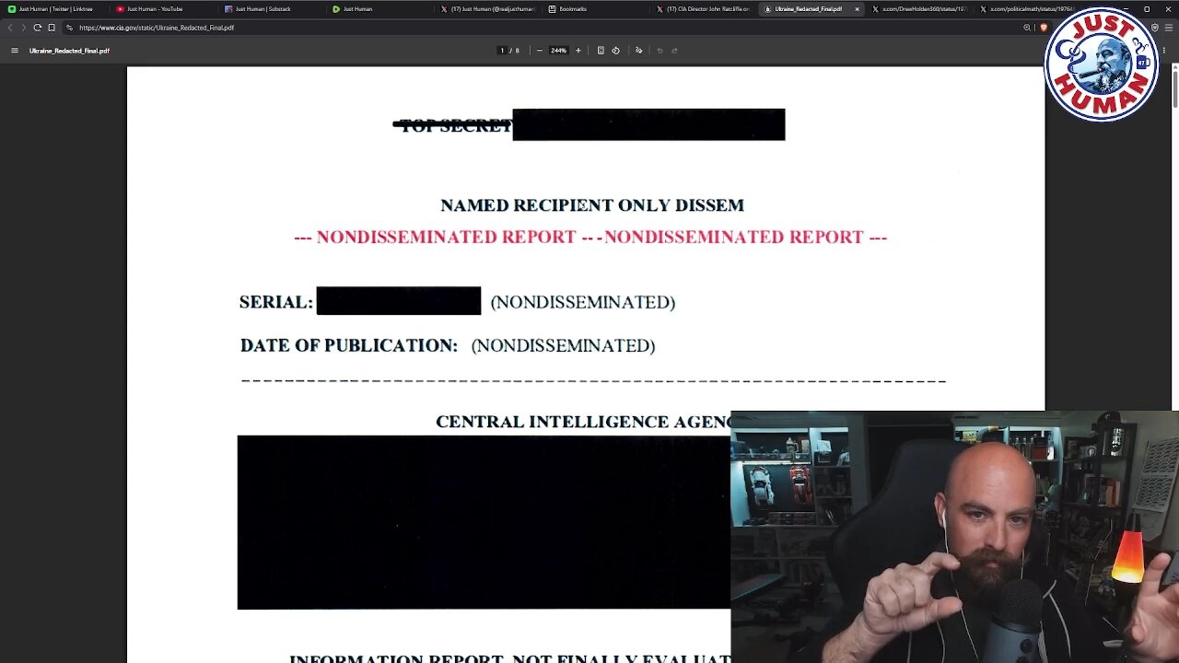
Task: Open Brave Shields lion icon
Action: 1043,28
